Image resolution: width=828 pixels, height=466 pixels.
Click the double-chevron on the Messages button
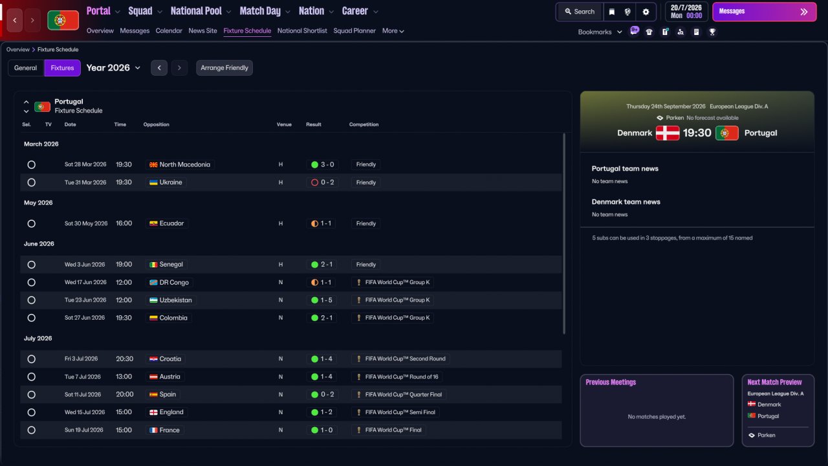click(x=804, y=12)
